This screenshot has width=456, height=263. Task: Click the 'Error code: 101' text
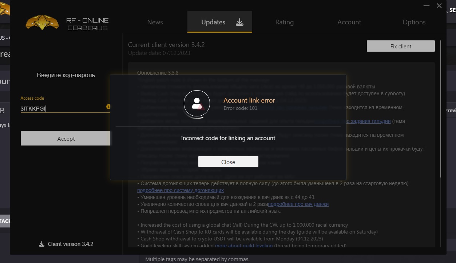coord(240,108)
